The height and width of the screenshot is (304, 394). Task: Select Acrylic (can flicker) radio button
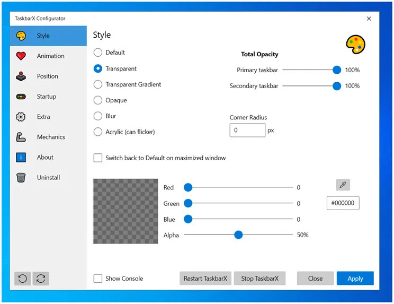coord(98,132)
